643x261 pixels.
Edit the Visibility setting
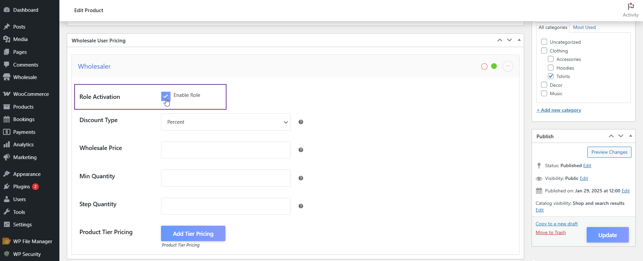click(584, 178)
